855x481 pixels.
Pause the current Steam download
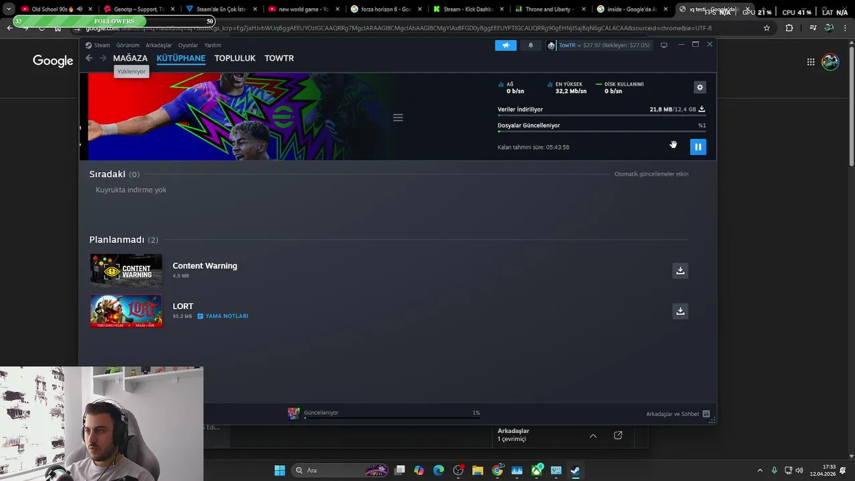click(x=698, y=147)
